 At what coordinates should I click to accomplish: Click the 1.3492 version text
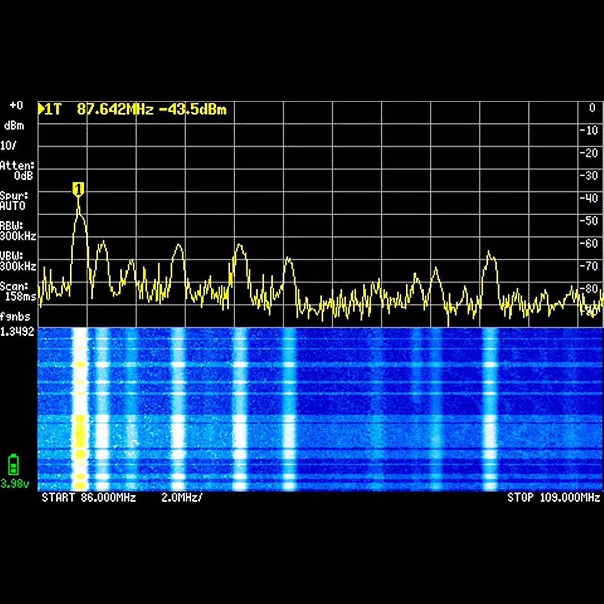coord(17,331)
